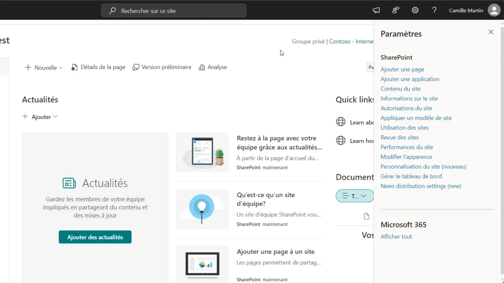504x283 pixels.
Task: Click the document file icon in Documents
Action: [x=367, y=216]
